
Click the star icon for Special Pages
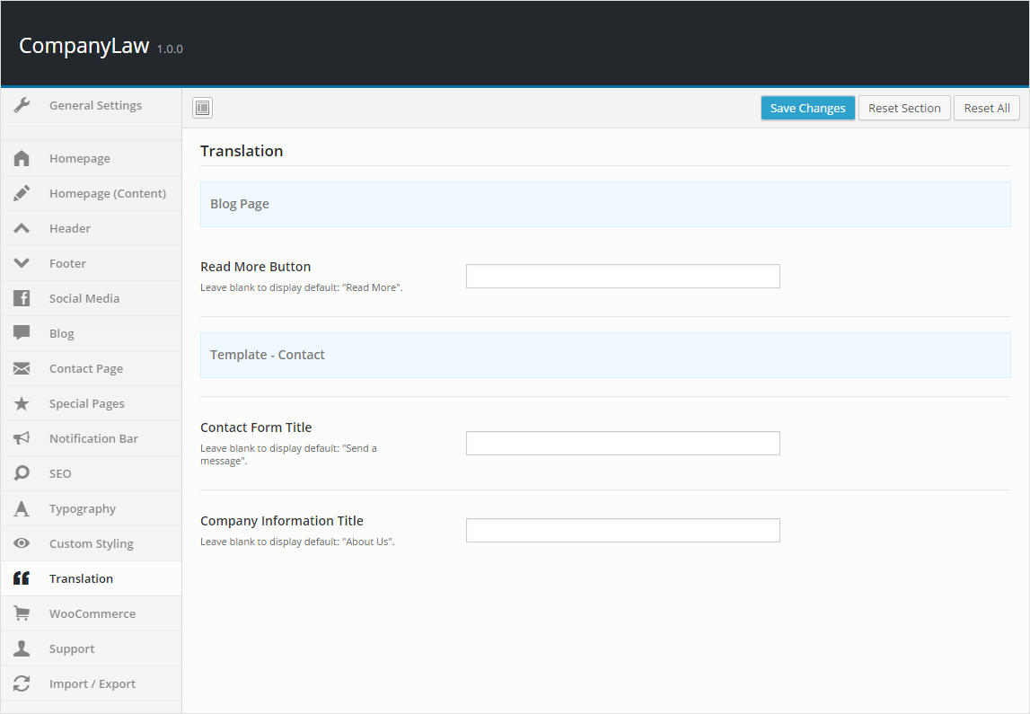click(22, 403)
